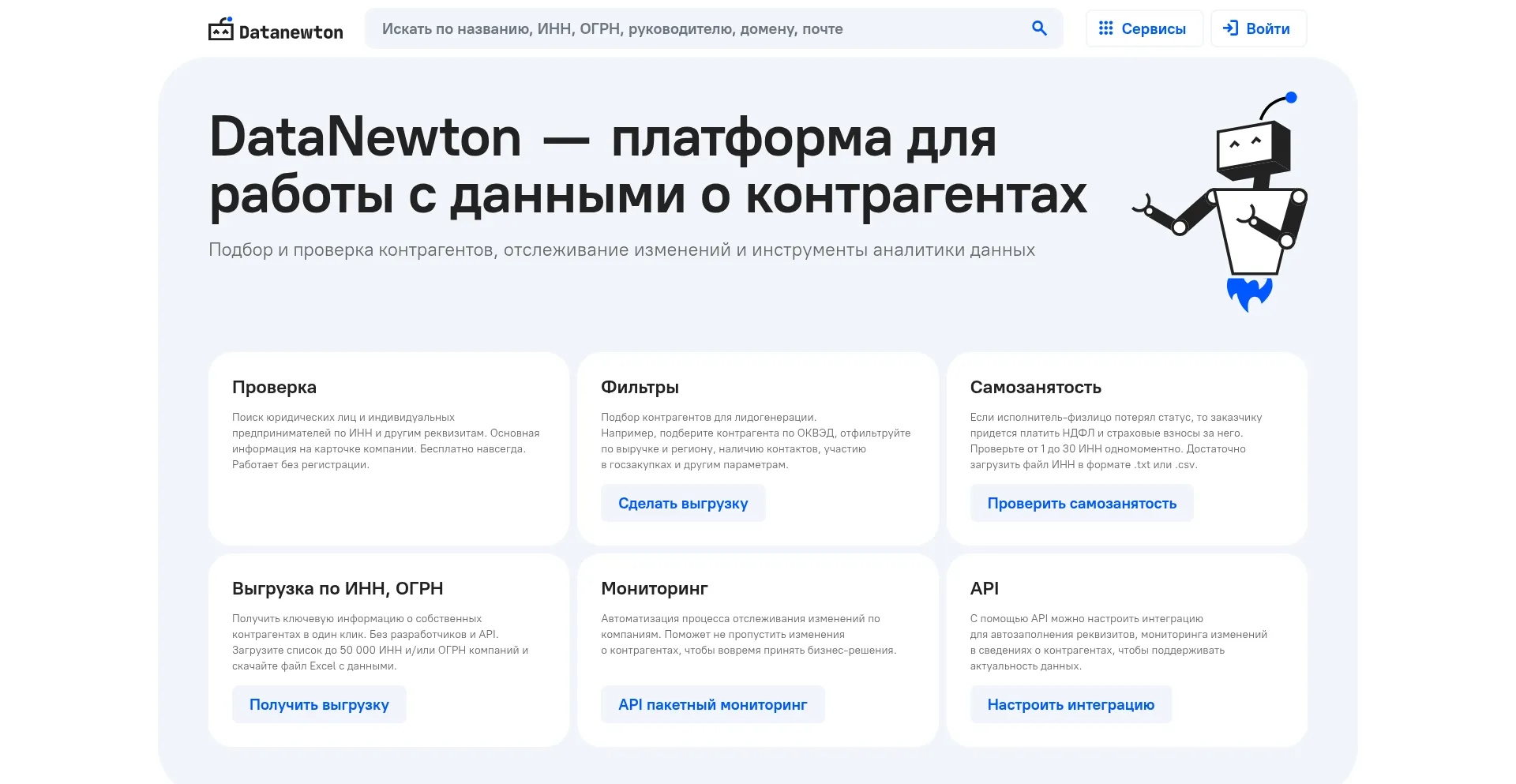
Task: Select the Настроить интеграцию button
Action: click(x=1070, y=704)
